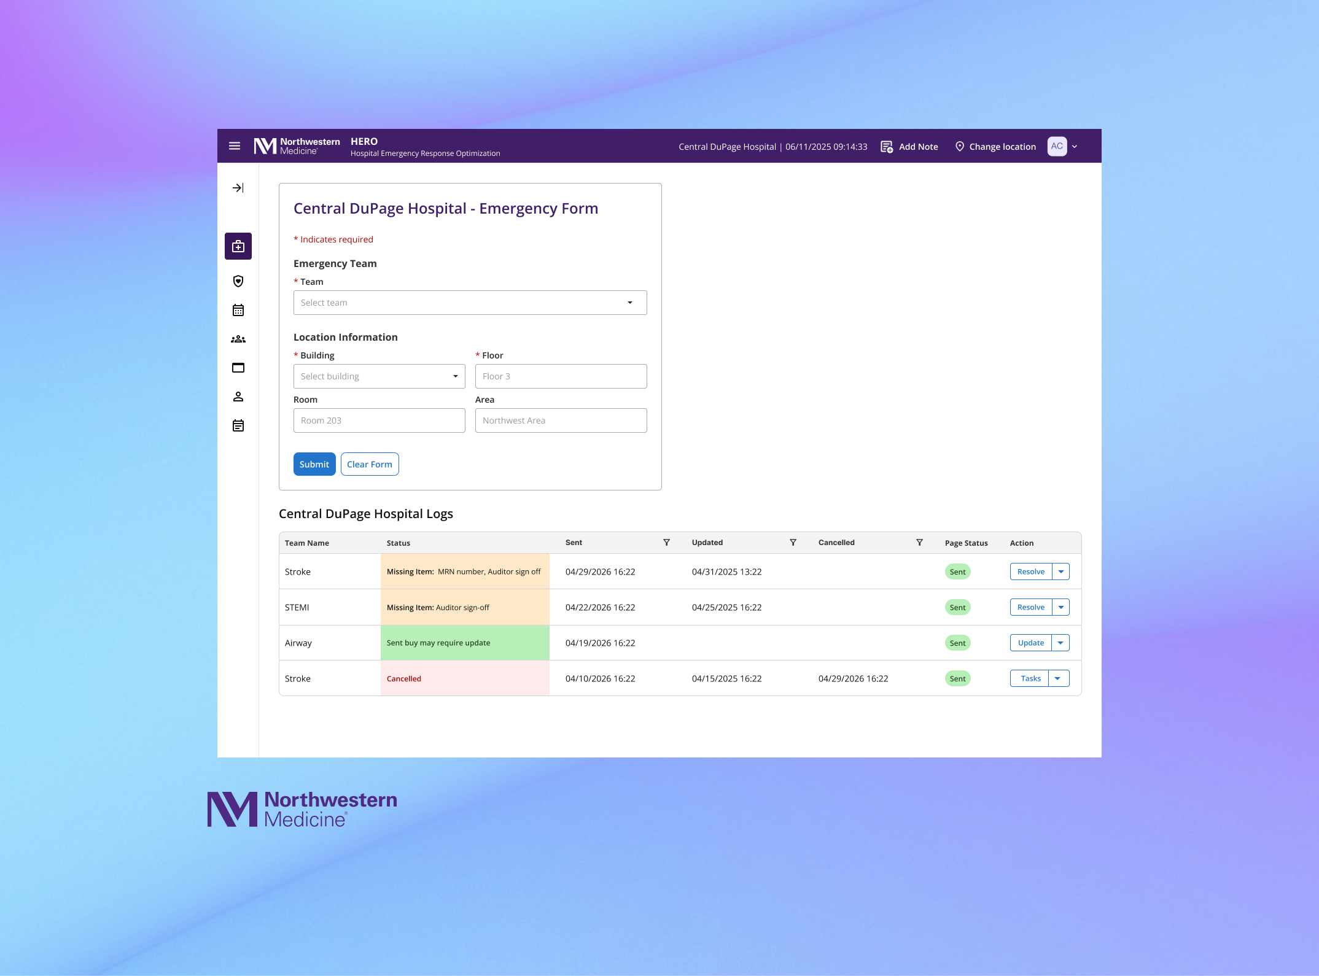Filter the Cancelled column using the funnel icon
Viewport: 1319px width, 976px height.
[x=919, y=542]
